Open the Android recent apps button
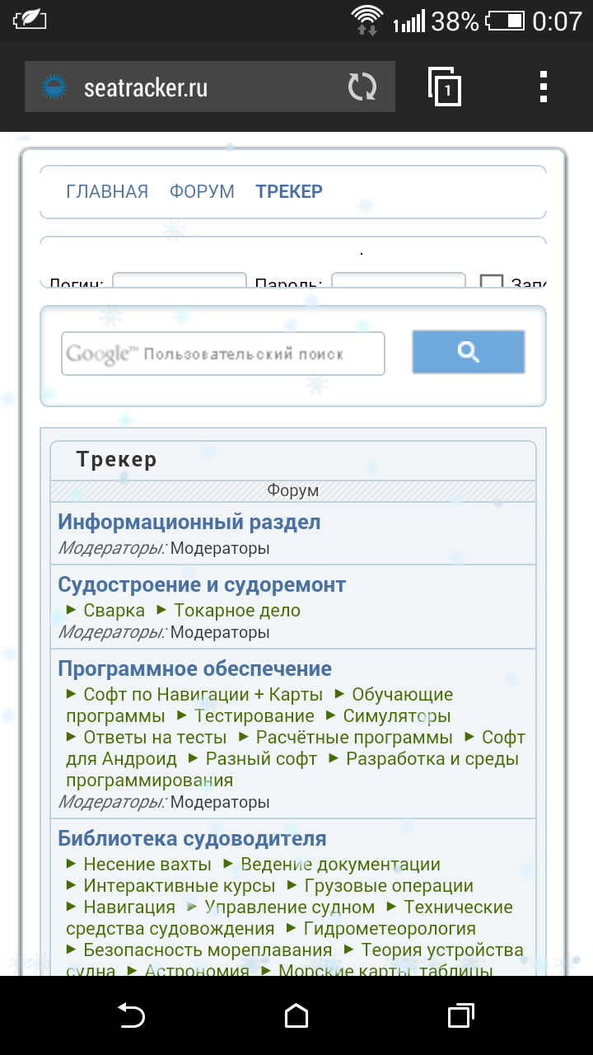The width and height of the screenshot is (593, 1055). pos(461,1015)
